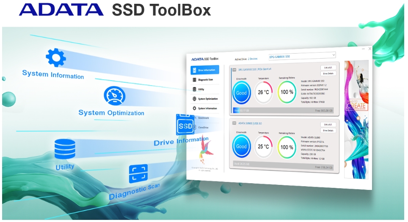Click the ADATA SSD ToolBox logo inside the window
This screenshot has height=222, width=408.
[205, 59]
